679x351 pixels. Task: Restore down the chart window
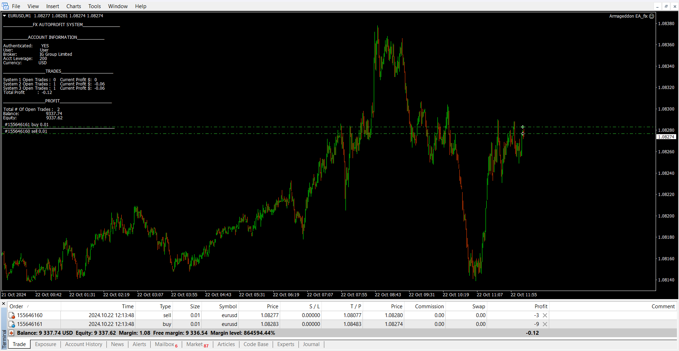[666, 6]
